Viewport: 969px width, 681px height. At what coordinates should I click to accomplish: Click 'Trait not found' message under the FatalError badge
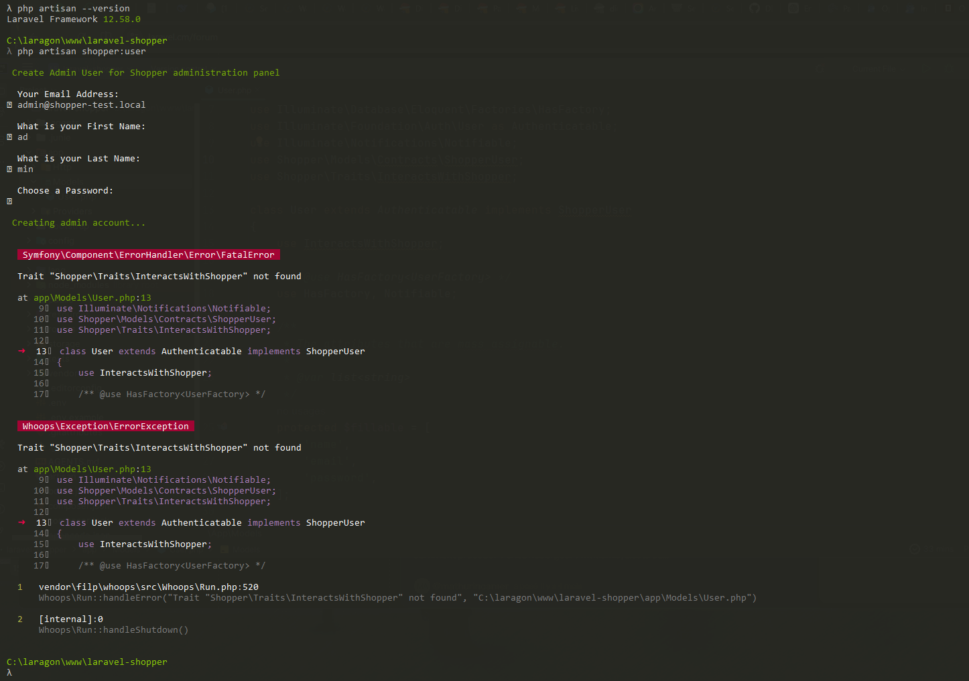pos(159,277)
